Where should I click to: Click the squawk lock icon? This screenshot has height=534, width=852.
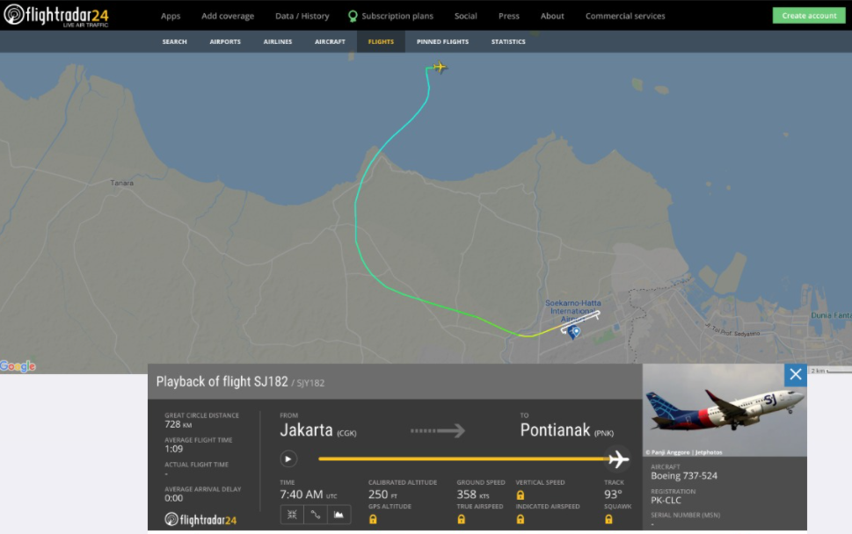pyautogui.click(x=608, y=520)
